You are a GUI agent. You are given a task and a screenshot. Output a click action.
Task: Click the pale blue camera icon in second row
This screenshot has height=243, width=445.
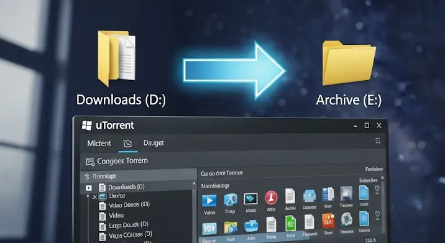tap(209, 229)
